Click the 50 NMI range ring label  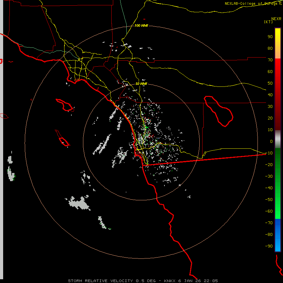(x=141, y=84)
